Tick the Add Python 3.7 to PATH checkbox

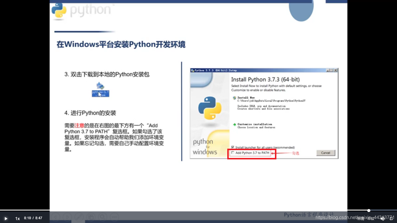[x=233, y=153]
